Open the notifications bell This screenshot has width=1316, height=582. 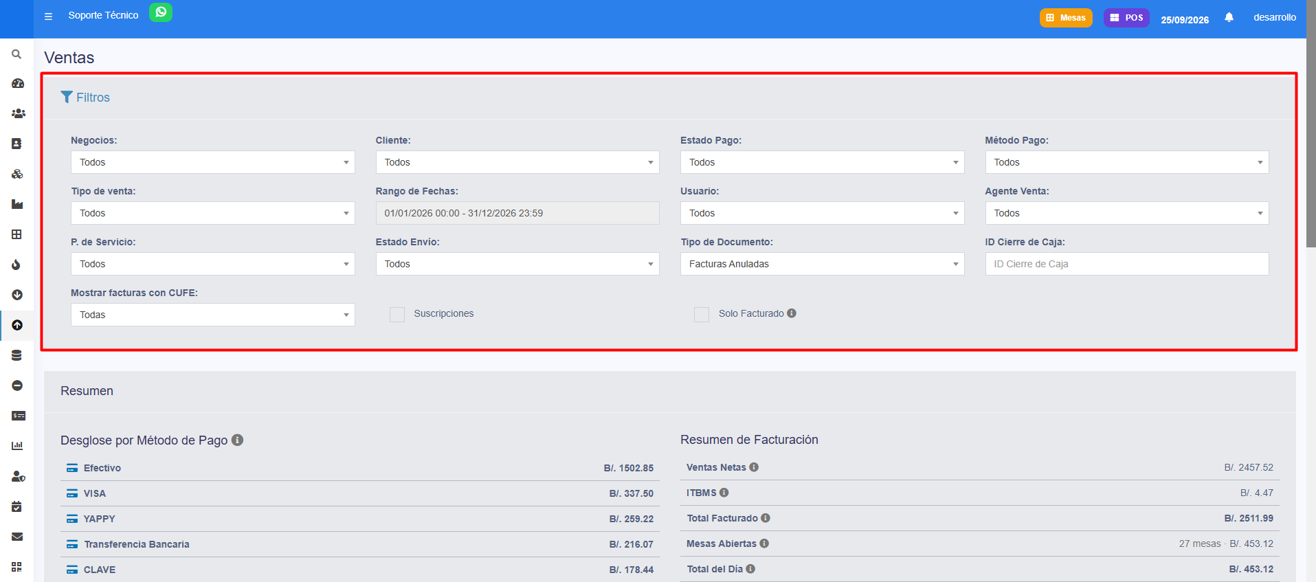[x=1229, y=17]
